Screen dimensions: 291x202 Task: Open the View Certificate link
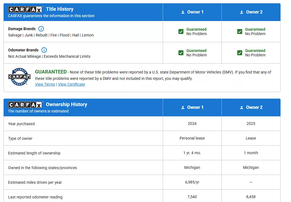[71, 84]
